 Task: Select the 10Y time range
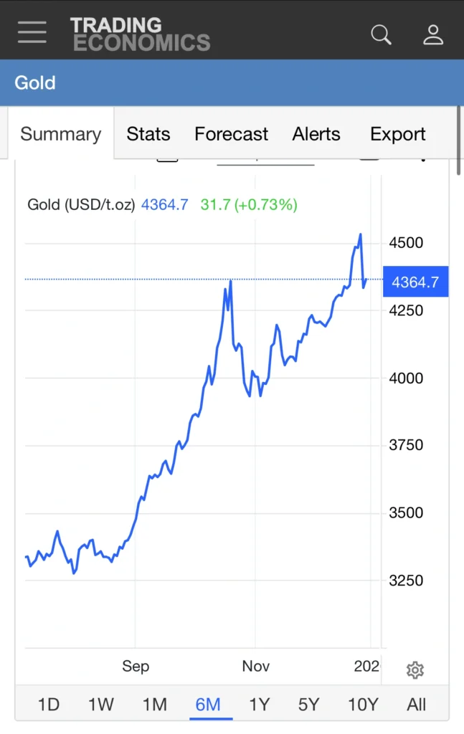(362, 705)
